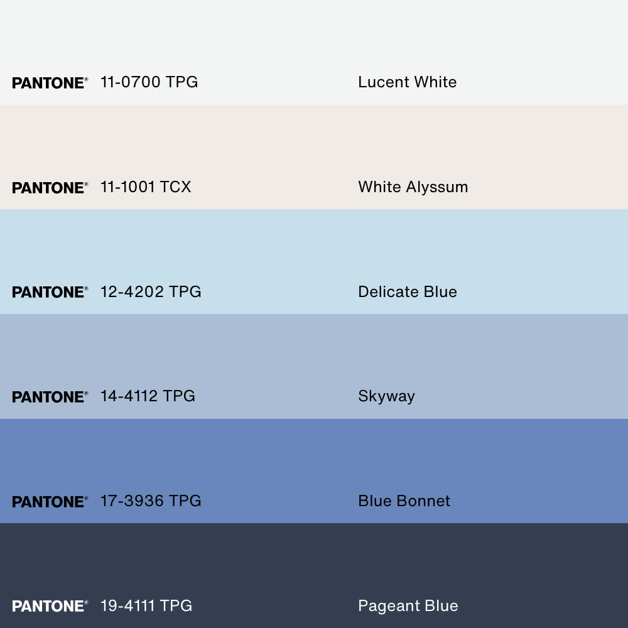
Task: Click the Pantone logo on Lucent White row
Action: click(50, 83)
